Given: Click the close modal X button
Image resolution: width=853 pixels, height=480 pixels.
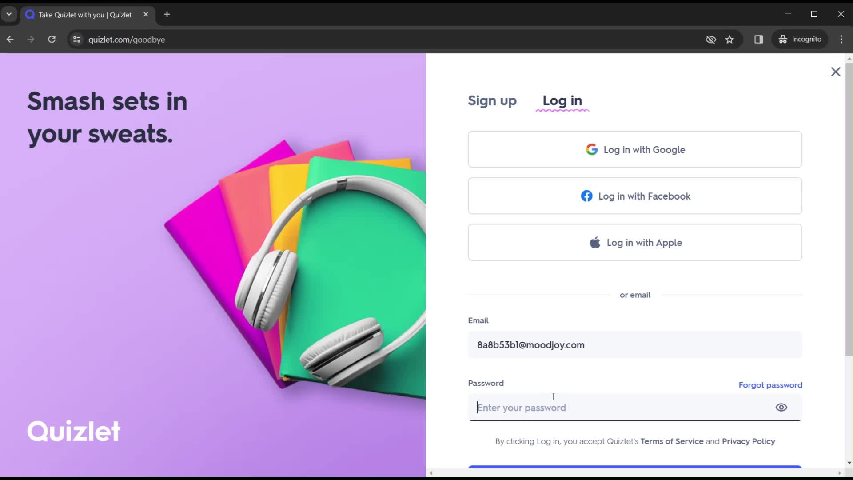Looking at the screenshot, I should (x=836, y=72).
